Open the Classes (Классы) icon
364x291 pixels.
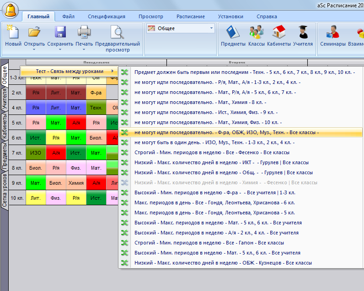coord(256,33)
